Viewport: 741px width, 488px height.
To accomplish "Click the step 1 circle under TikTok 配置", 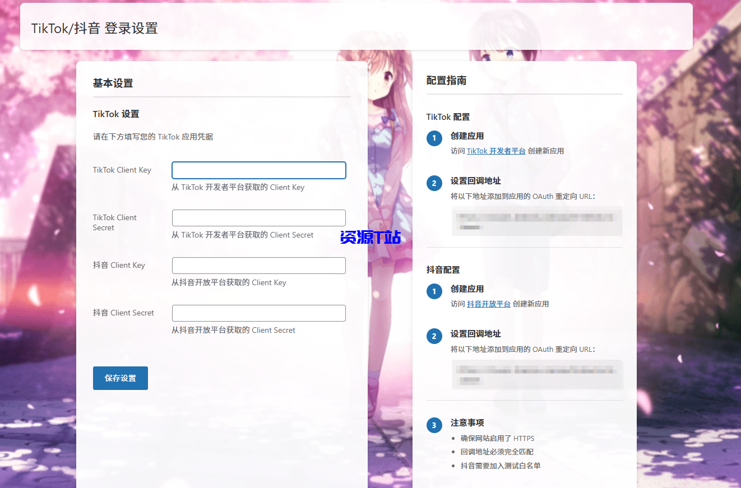I will pyautogui.click(x=434, y=138).
